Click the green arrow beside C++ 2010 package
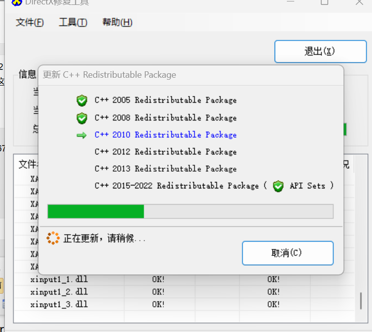This screenshot has height=332, width=372. tap(82, 135)
